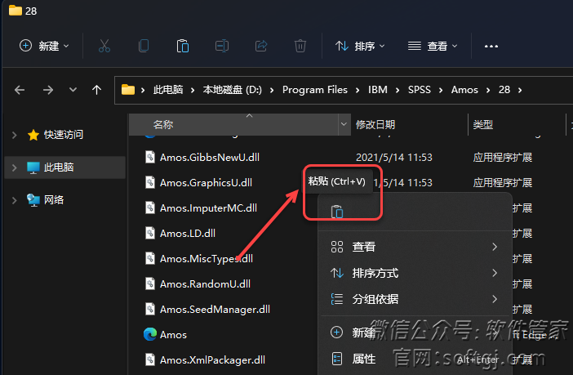Click the Share icon in toolbar

click(x=261, y=46)
